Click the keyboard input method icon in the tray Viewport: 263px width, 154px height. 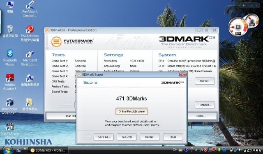pos(180,150)
